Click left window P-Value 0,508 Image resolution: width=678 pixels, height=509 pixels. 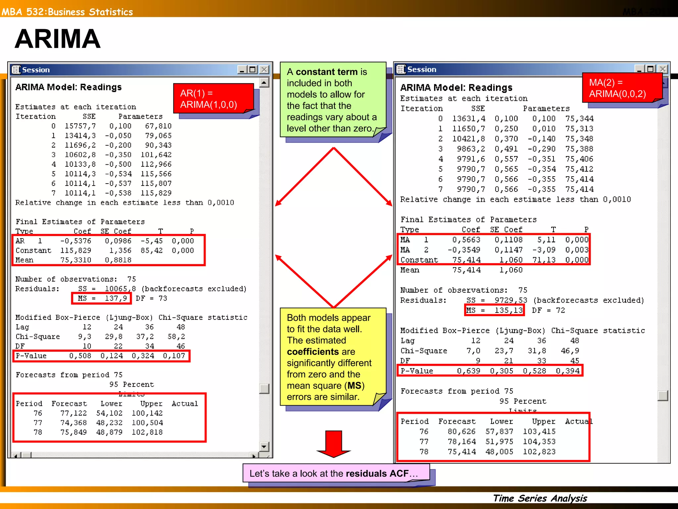click(80, 356)
